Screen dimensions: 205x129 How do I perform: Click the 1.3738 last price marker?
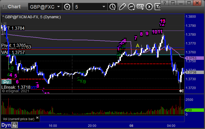pos(195,72)
